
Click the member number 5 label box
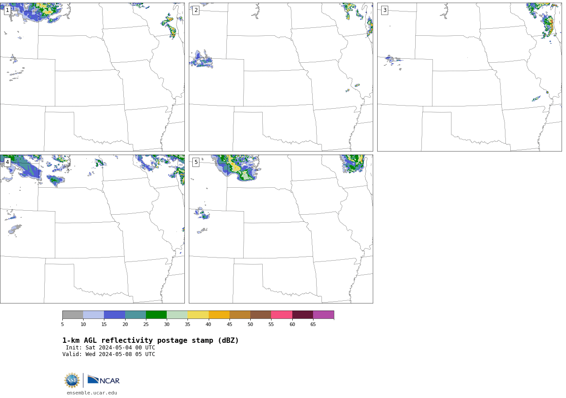pyautogui.click(x=196, y=162)
